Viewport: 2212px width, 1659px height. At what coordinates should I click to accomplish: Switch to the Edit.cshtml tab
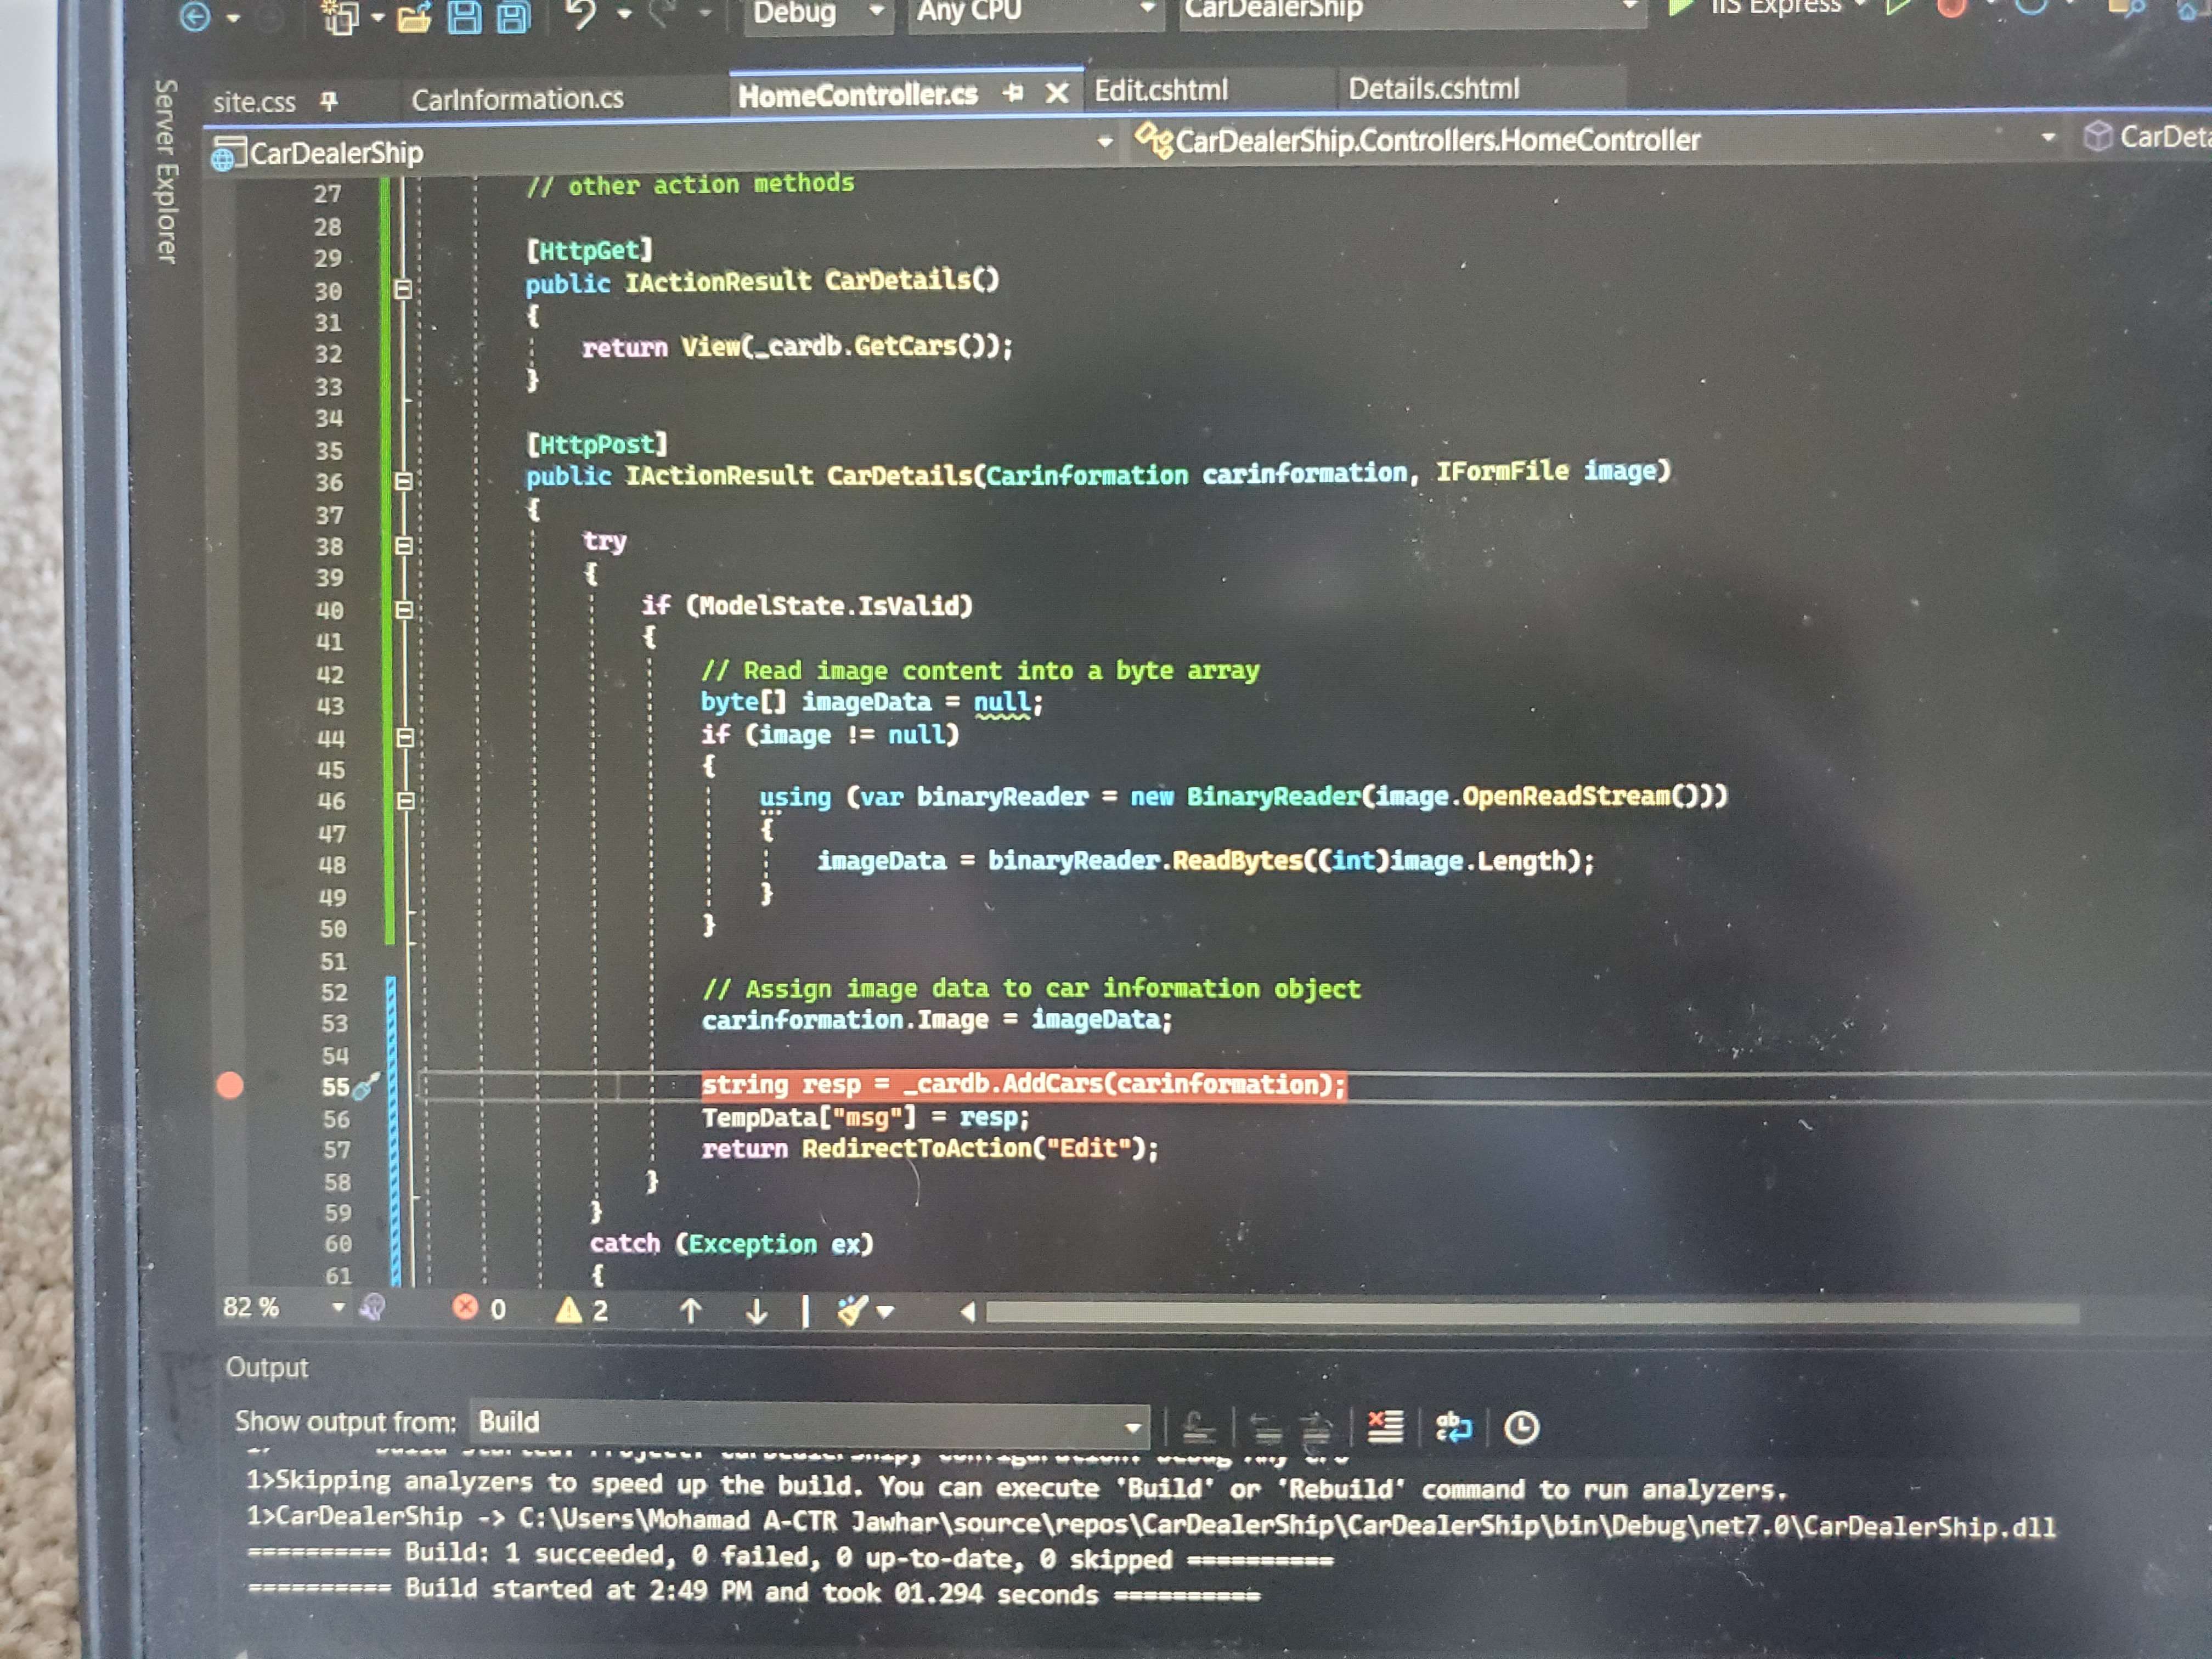1161,91
